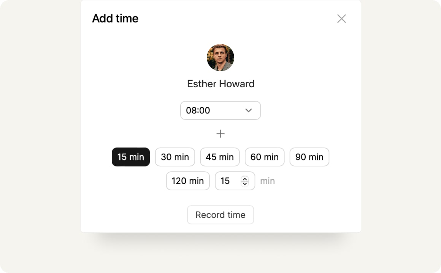The width and height of the screenshot is (441, 273).
Task: Click the currently active 15 min selection
Action: pos(131,157)
